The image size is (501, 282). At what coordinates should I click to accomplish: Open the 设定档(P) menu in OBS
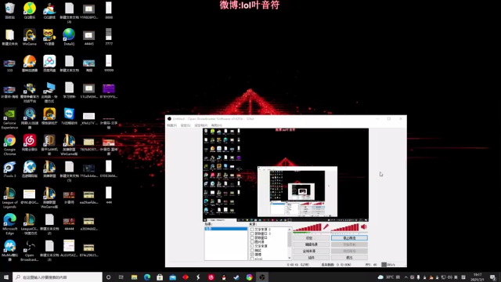[201, 125]
